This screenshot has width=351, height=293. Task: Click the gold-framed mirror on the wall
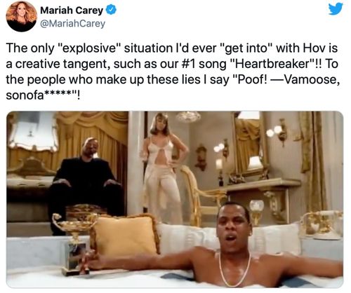[251, 144]
